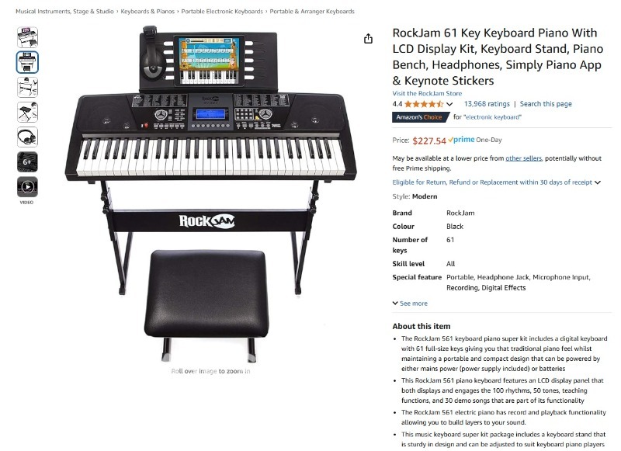This screenshot has height=451, width=621.
Task: Select the headphones thumbnail image
Action: (x=27, y=137)
